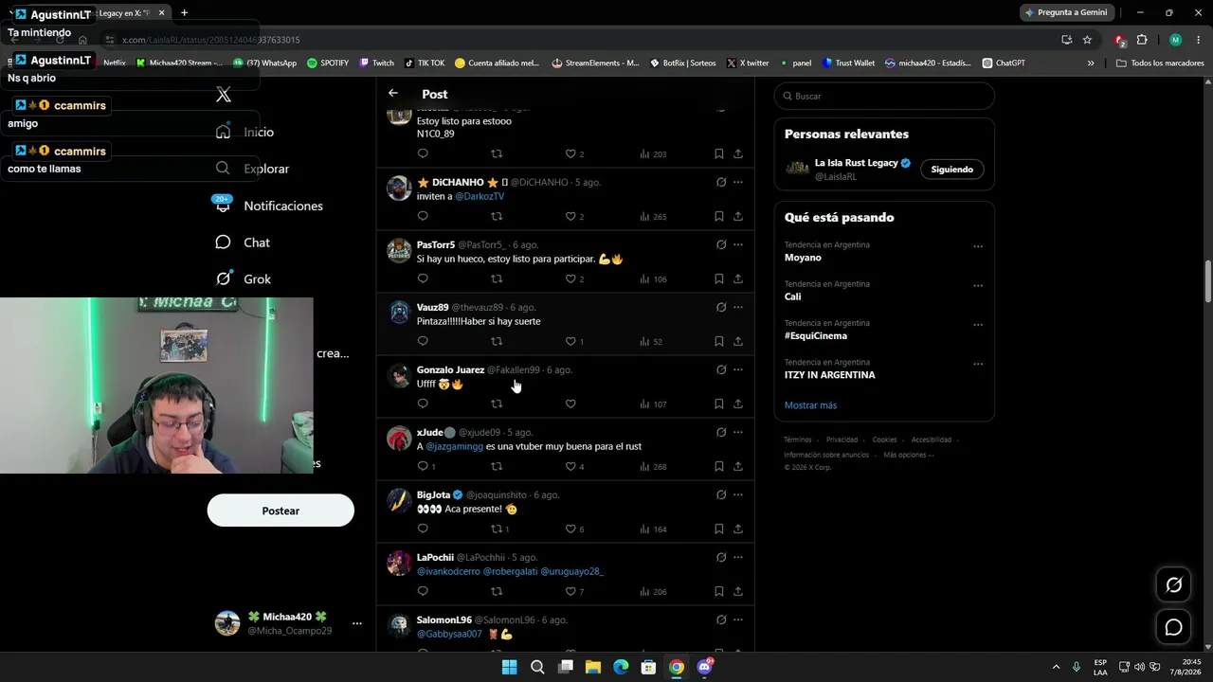Like Gonzalo Juarez's post
This screenshot has width=1213, height=682.
[570, 404]
